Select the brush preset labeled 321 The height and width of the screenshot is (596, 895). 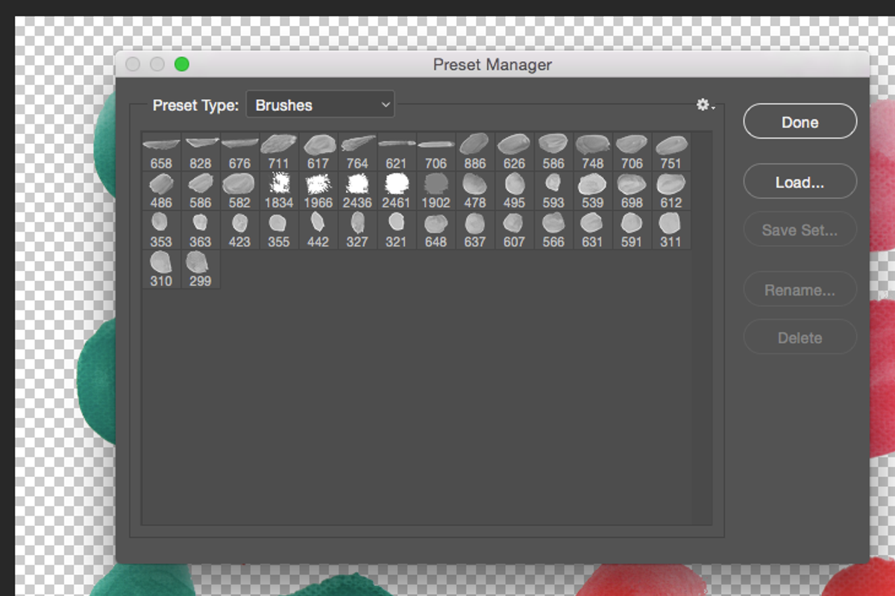(397, 230)
